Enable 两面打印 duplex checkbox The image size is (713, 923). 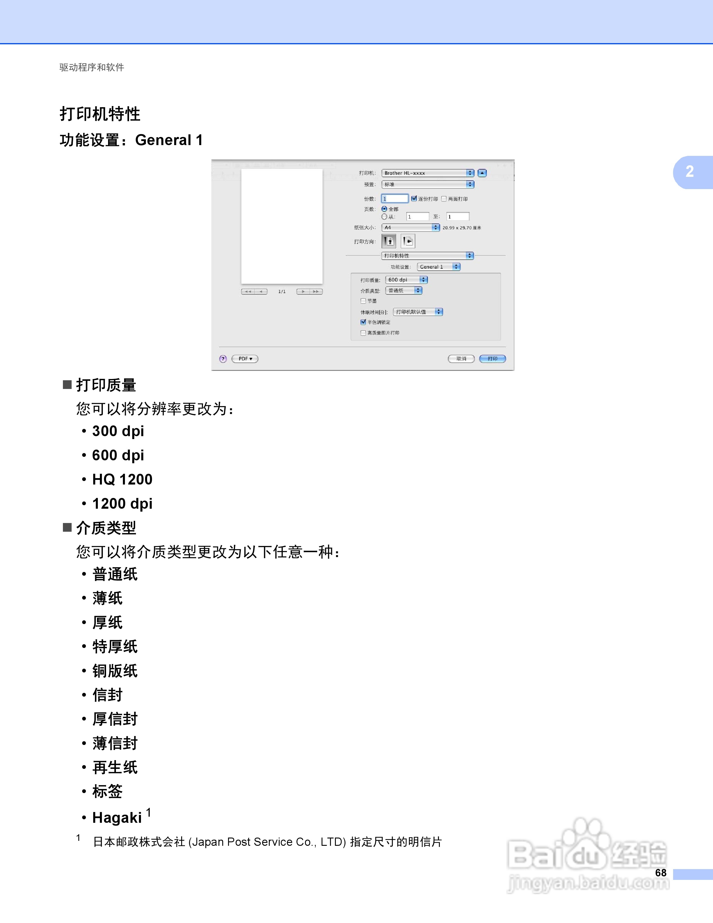(x=444, y=199)
